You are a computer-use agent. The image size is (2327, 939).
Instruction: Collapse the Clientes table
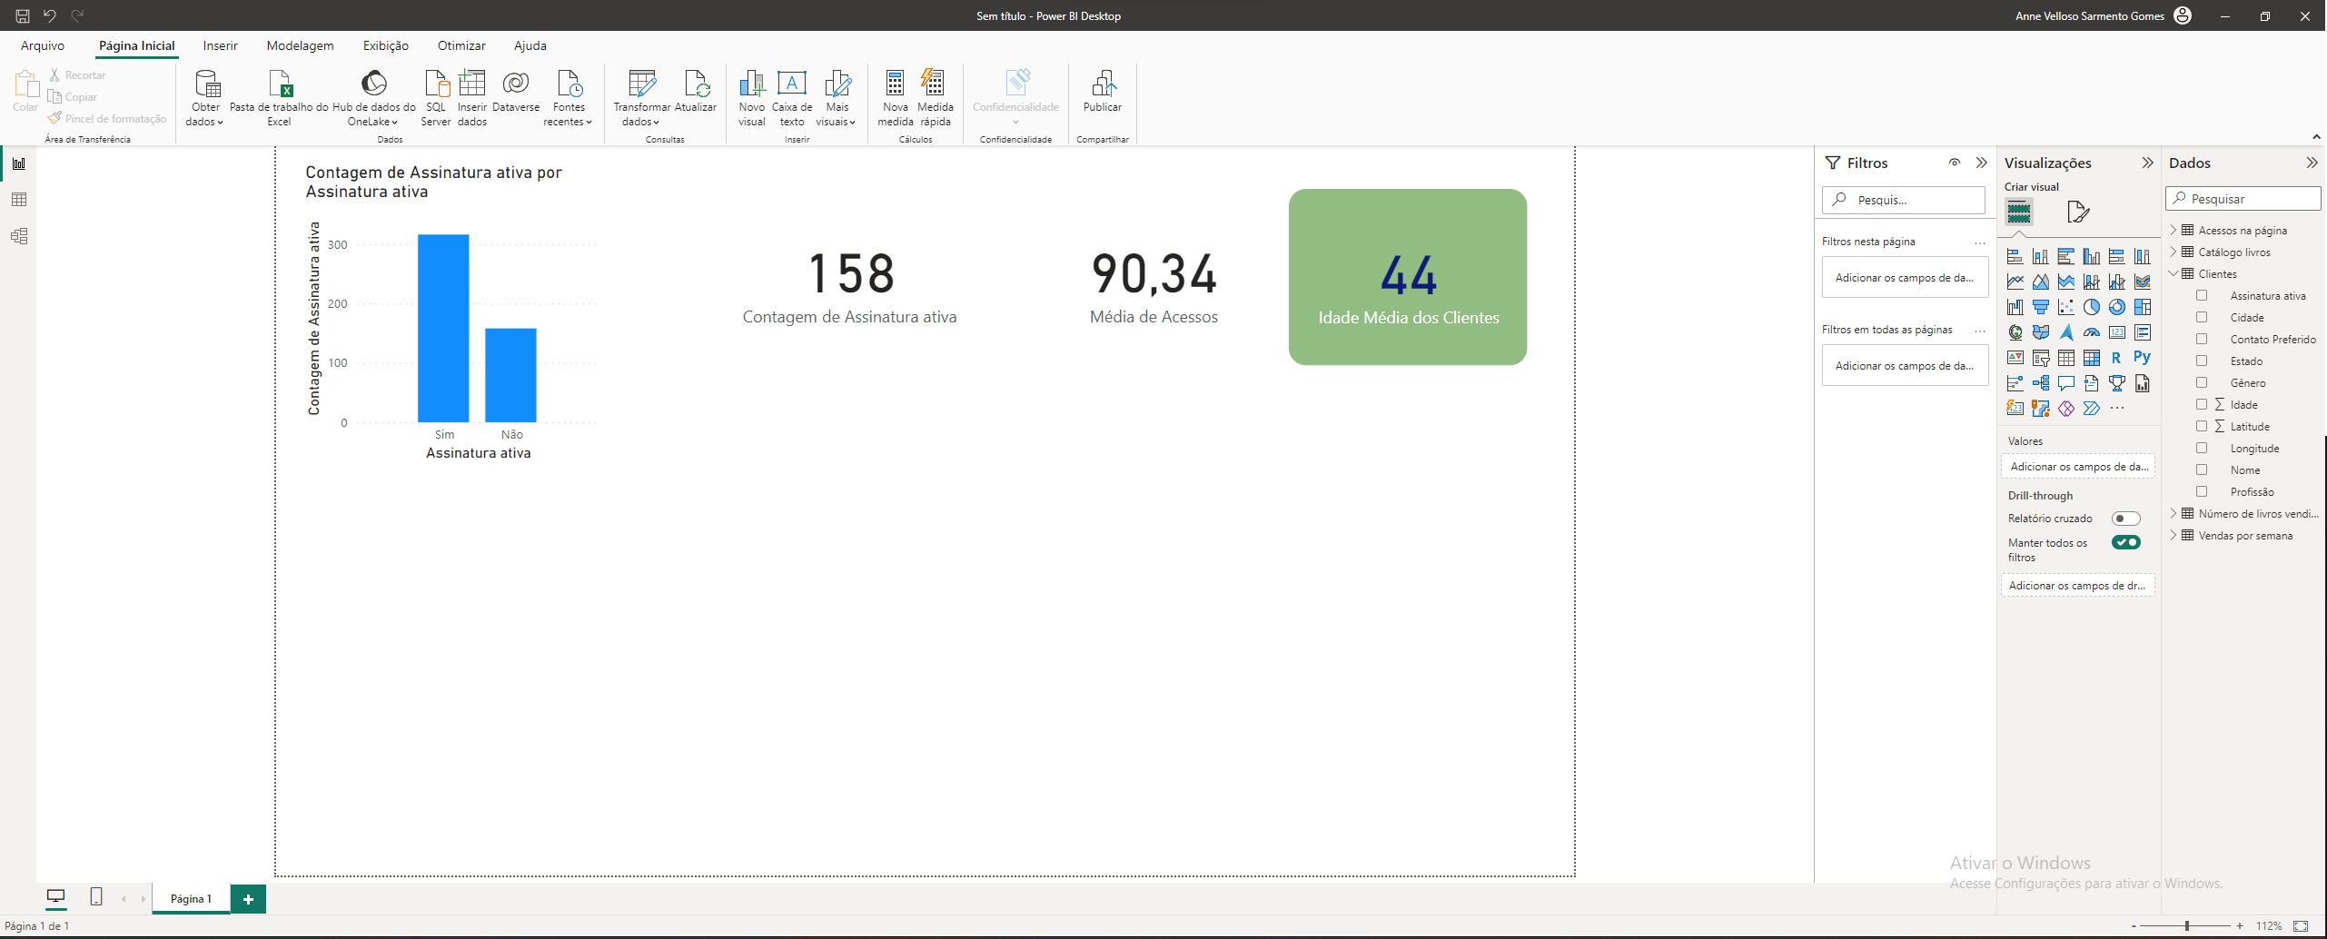point(2174,274)
